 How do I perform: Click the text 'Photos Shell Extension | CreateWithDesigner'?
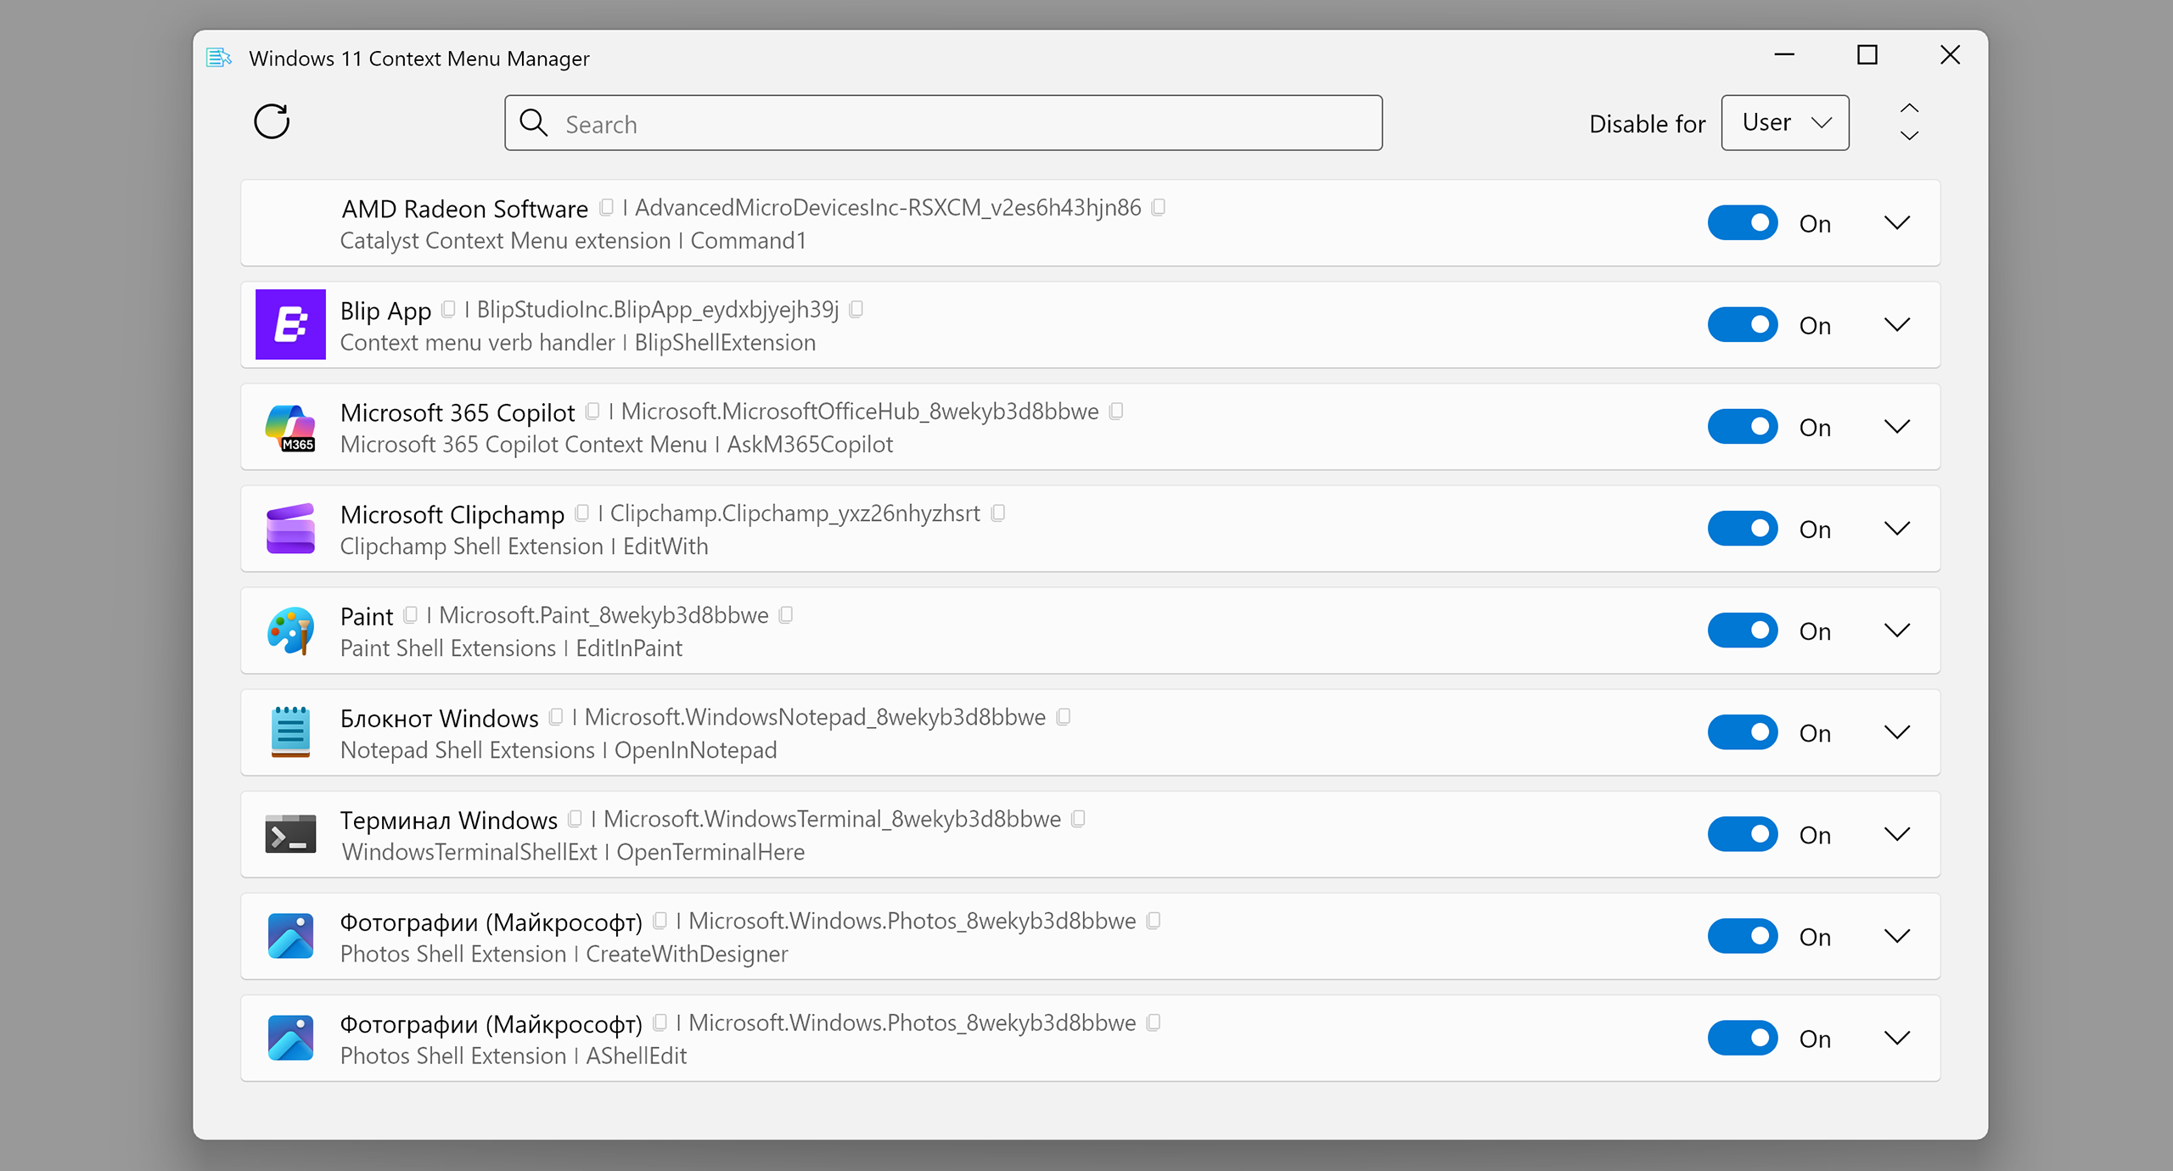(564, 954)
